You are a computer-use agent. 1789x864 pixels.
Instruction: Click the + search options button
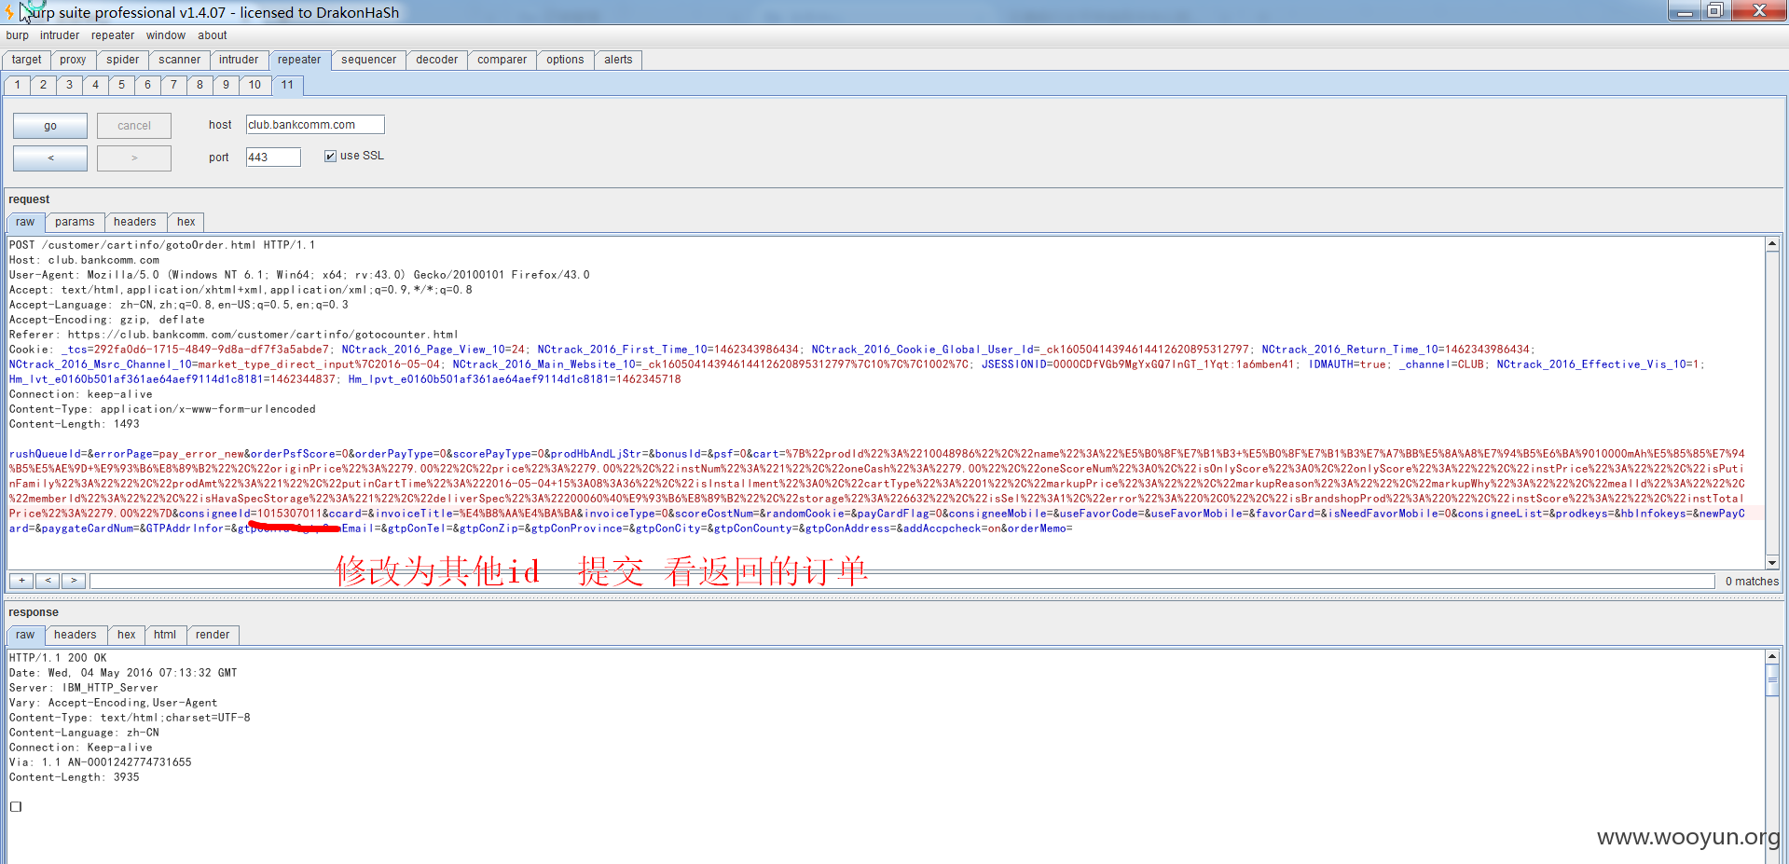click(21, 581)
